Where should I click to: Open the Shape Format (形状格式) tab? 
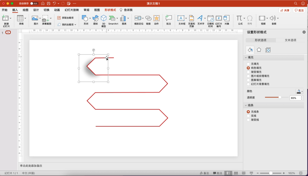coord(110,10)
